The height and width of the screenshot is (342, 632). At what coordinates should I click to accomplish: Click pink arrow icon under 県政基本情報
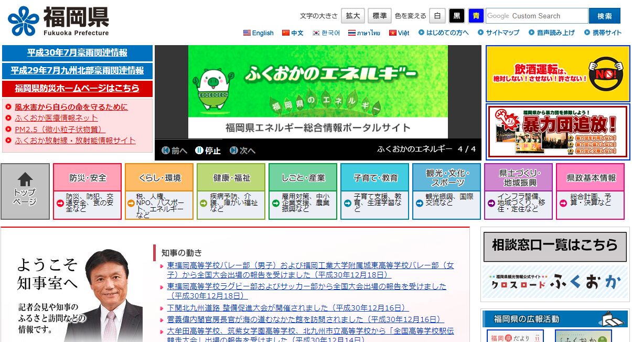[563, 203]
